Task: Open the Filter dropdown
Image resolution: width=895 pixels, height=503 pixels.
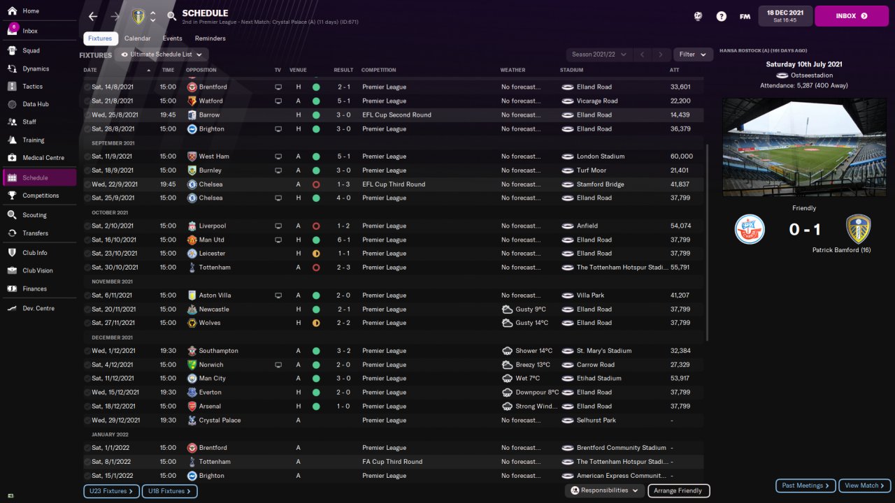Action: coord(693,54)
